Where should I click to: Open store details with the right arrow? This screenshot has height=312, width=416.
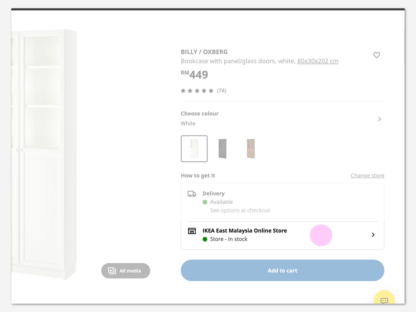(x=373, y=235)
